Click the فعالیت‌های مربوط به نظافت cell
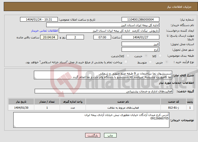The height and width of the screenshot is (142, 198). tap(123, 108)
